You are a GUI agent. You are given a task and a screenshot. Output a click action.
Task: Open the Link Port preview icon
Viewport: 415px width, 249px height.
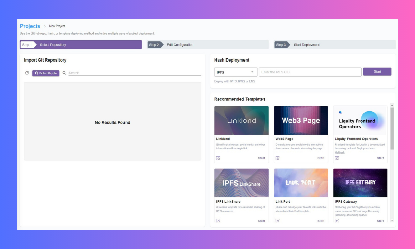[x=278, y=221]
